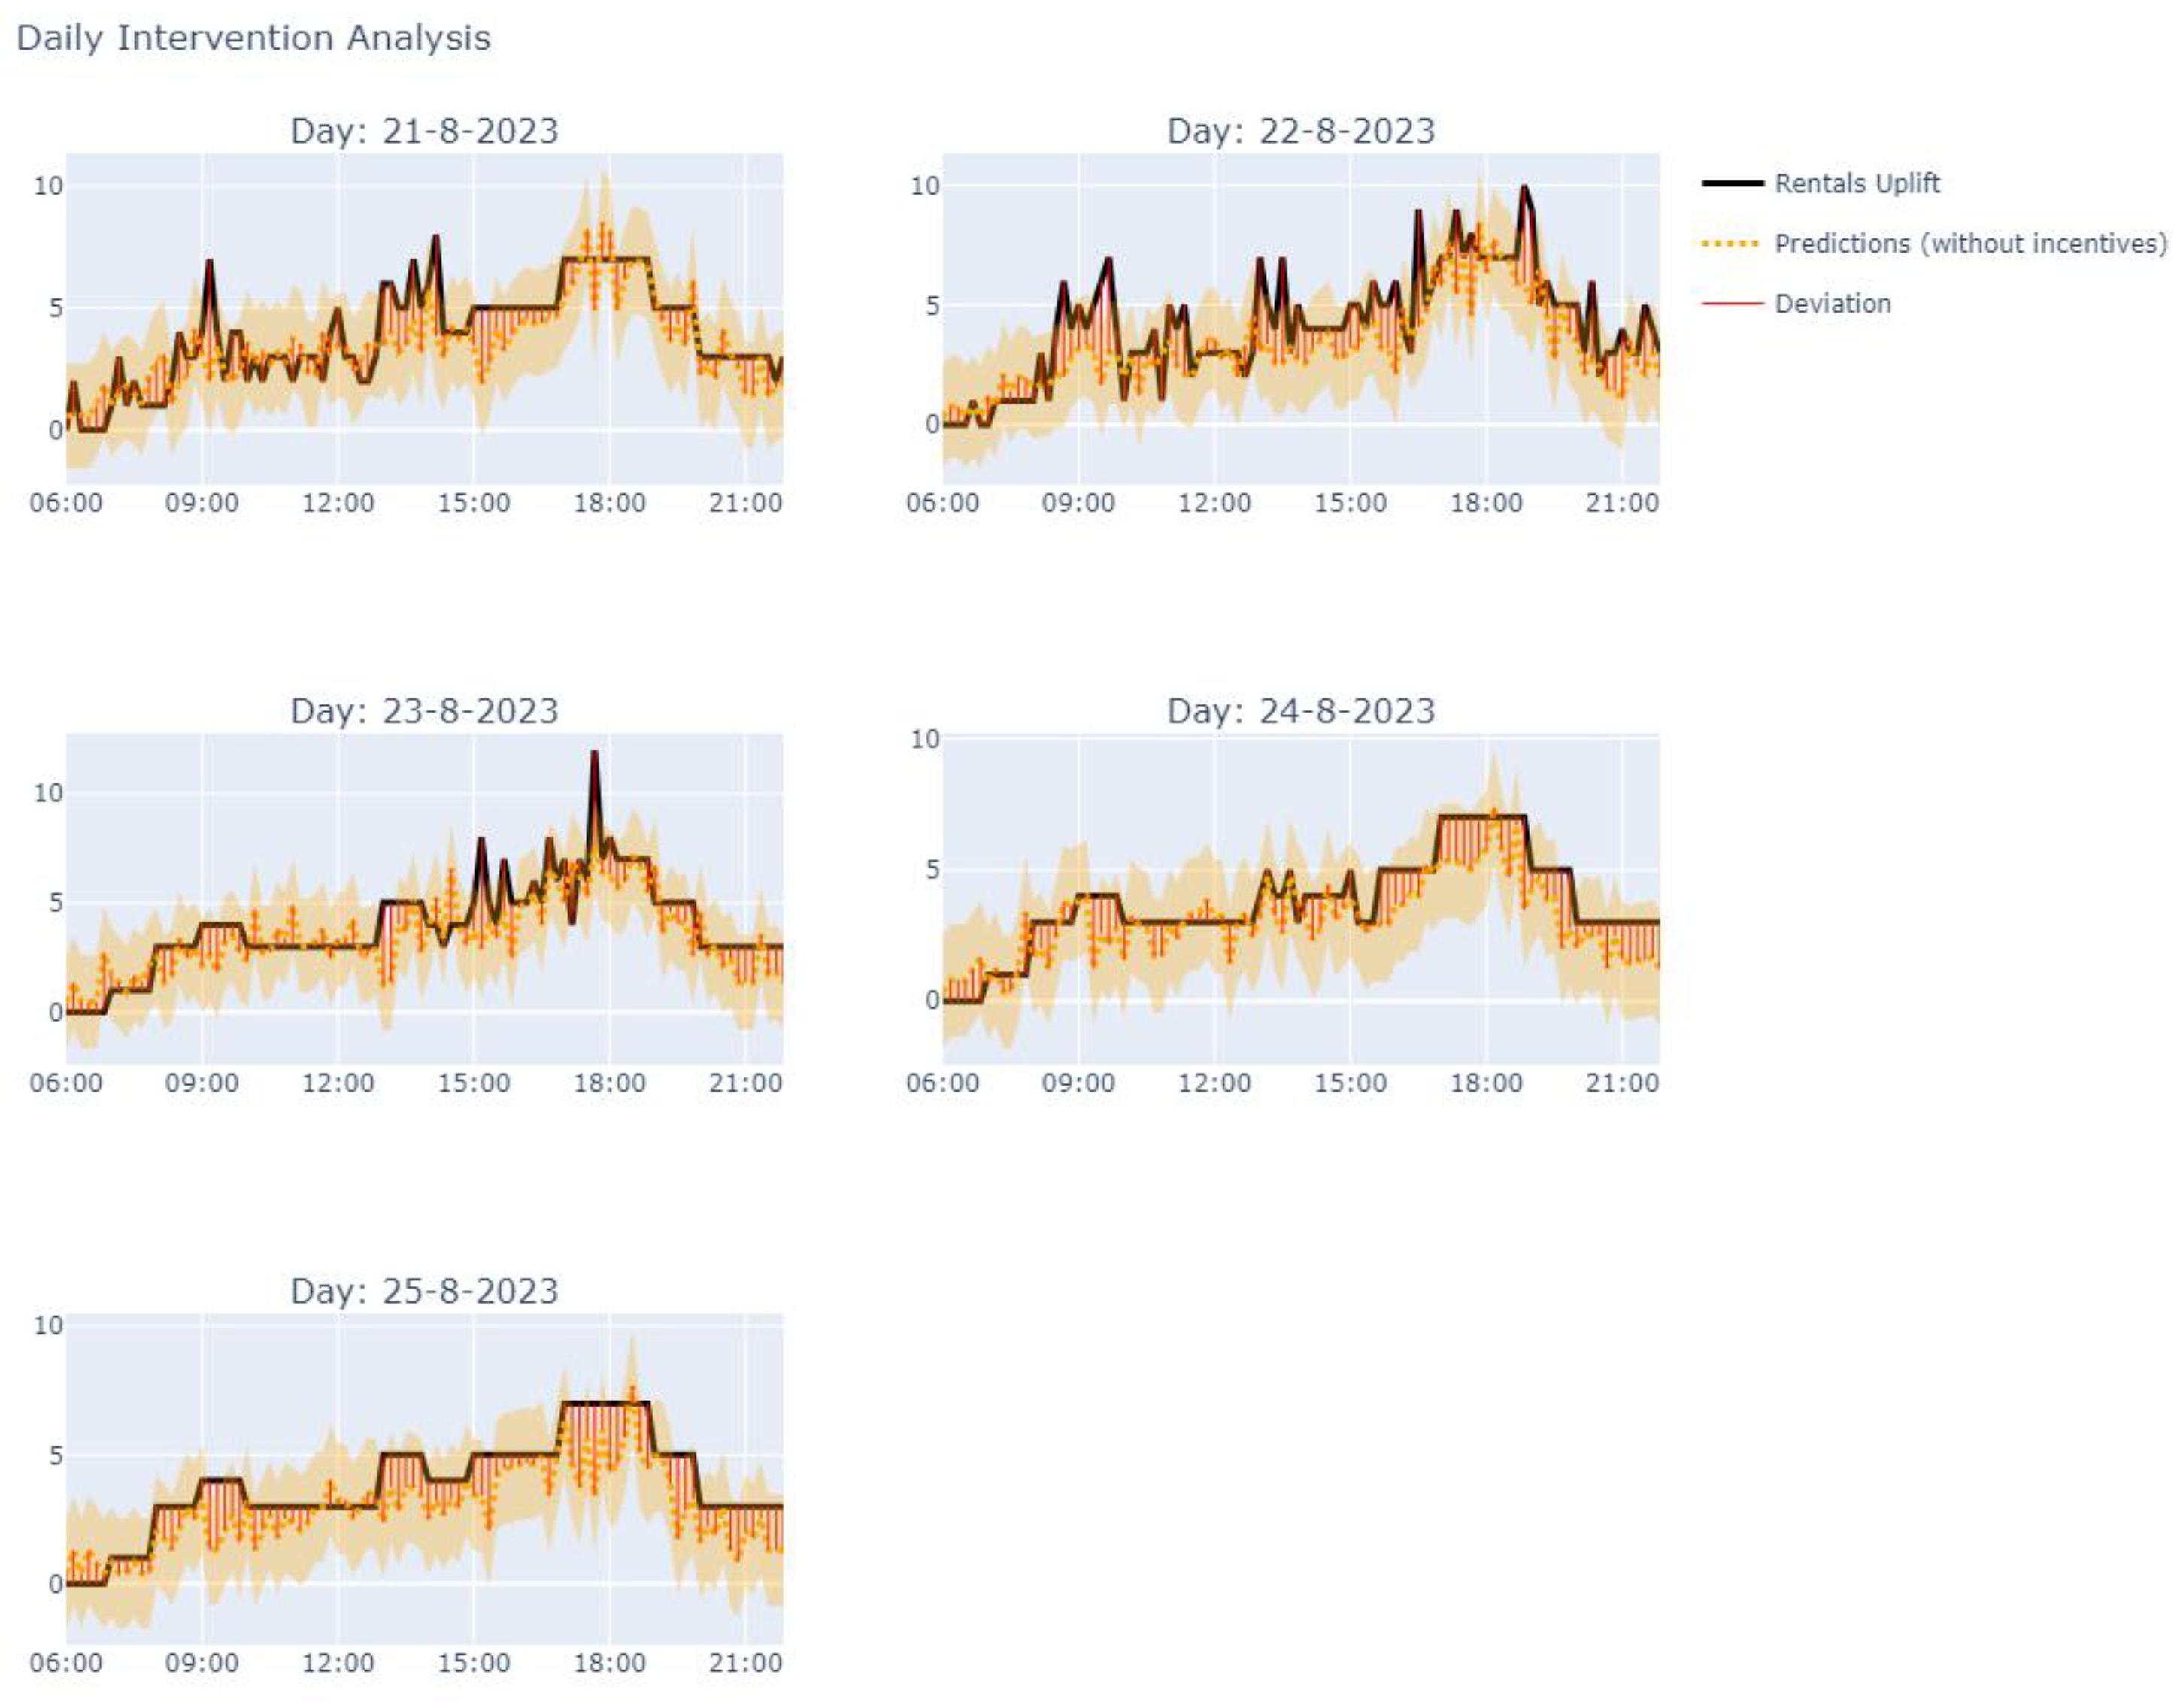Screen dimensions: 2180x1702
Task: Select the Day: 22-8-2023 subplot title
Action: 1301,131
